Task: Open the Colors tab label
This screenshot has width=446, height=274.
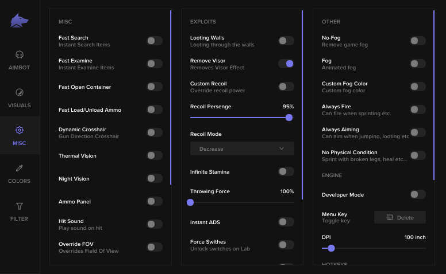Action: (20, 181)
